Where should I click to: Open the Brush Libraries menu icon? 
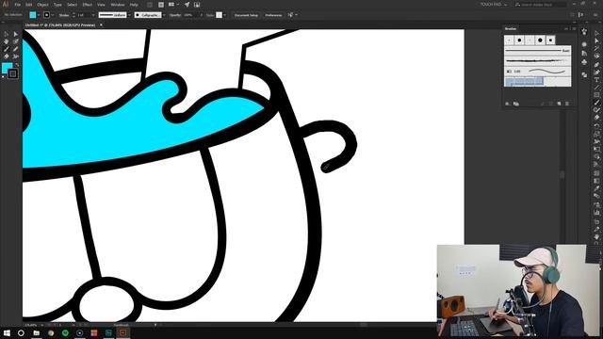pyautogui.click(x=508, y=104)
